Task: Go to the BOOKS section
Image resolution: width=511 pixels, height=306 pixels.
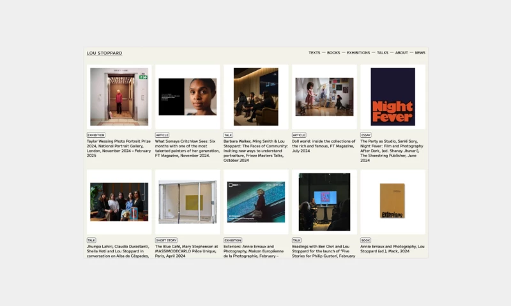Action: click(x=333, y=53)
